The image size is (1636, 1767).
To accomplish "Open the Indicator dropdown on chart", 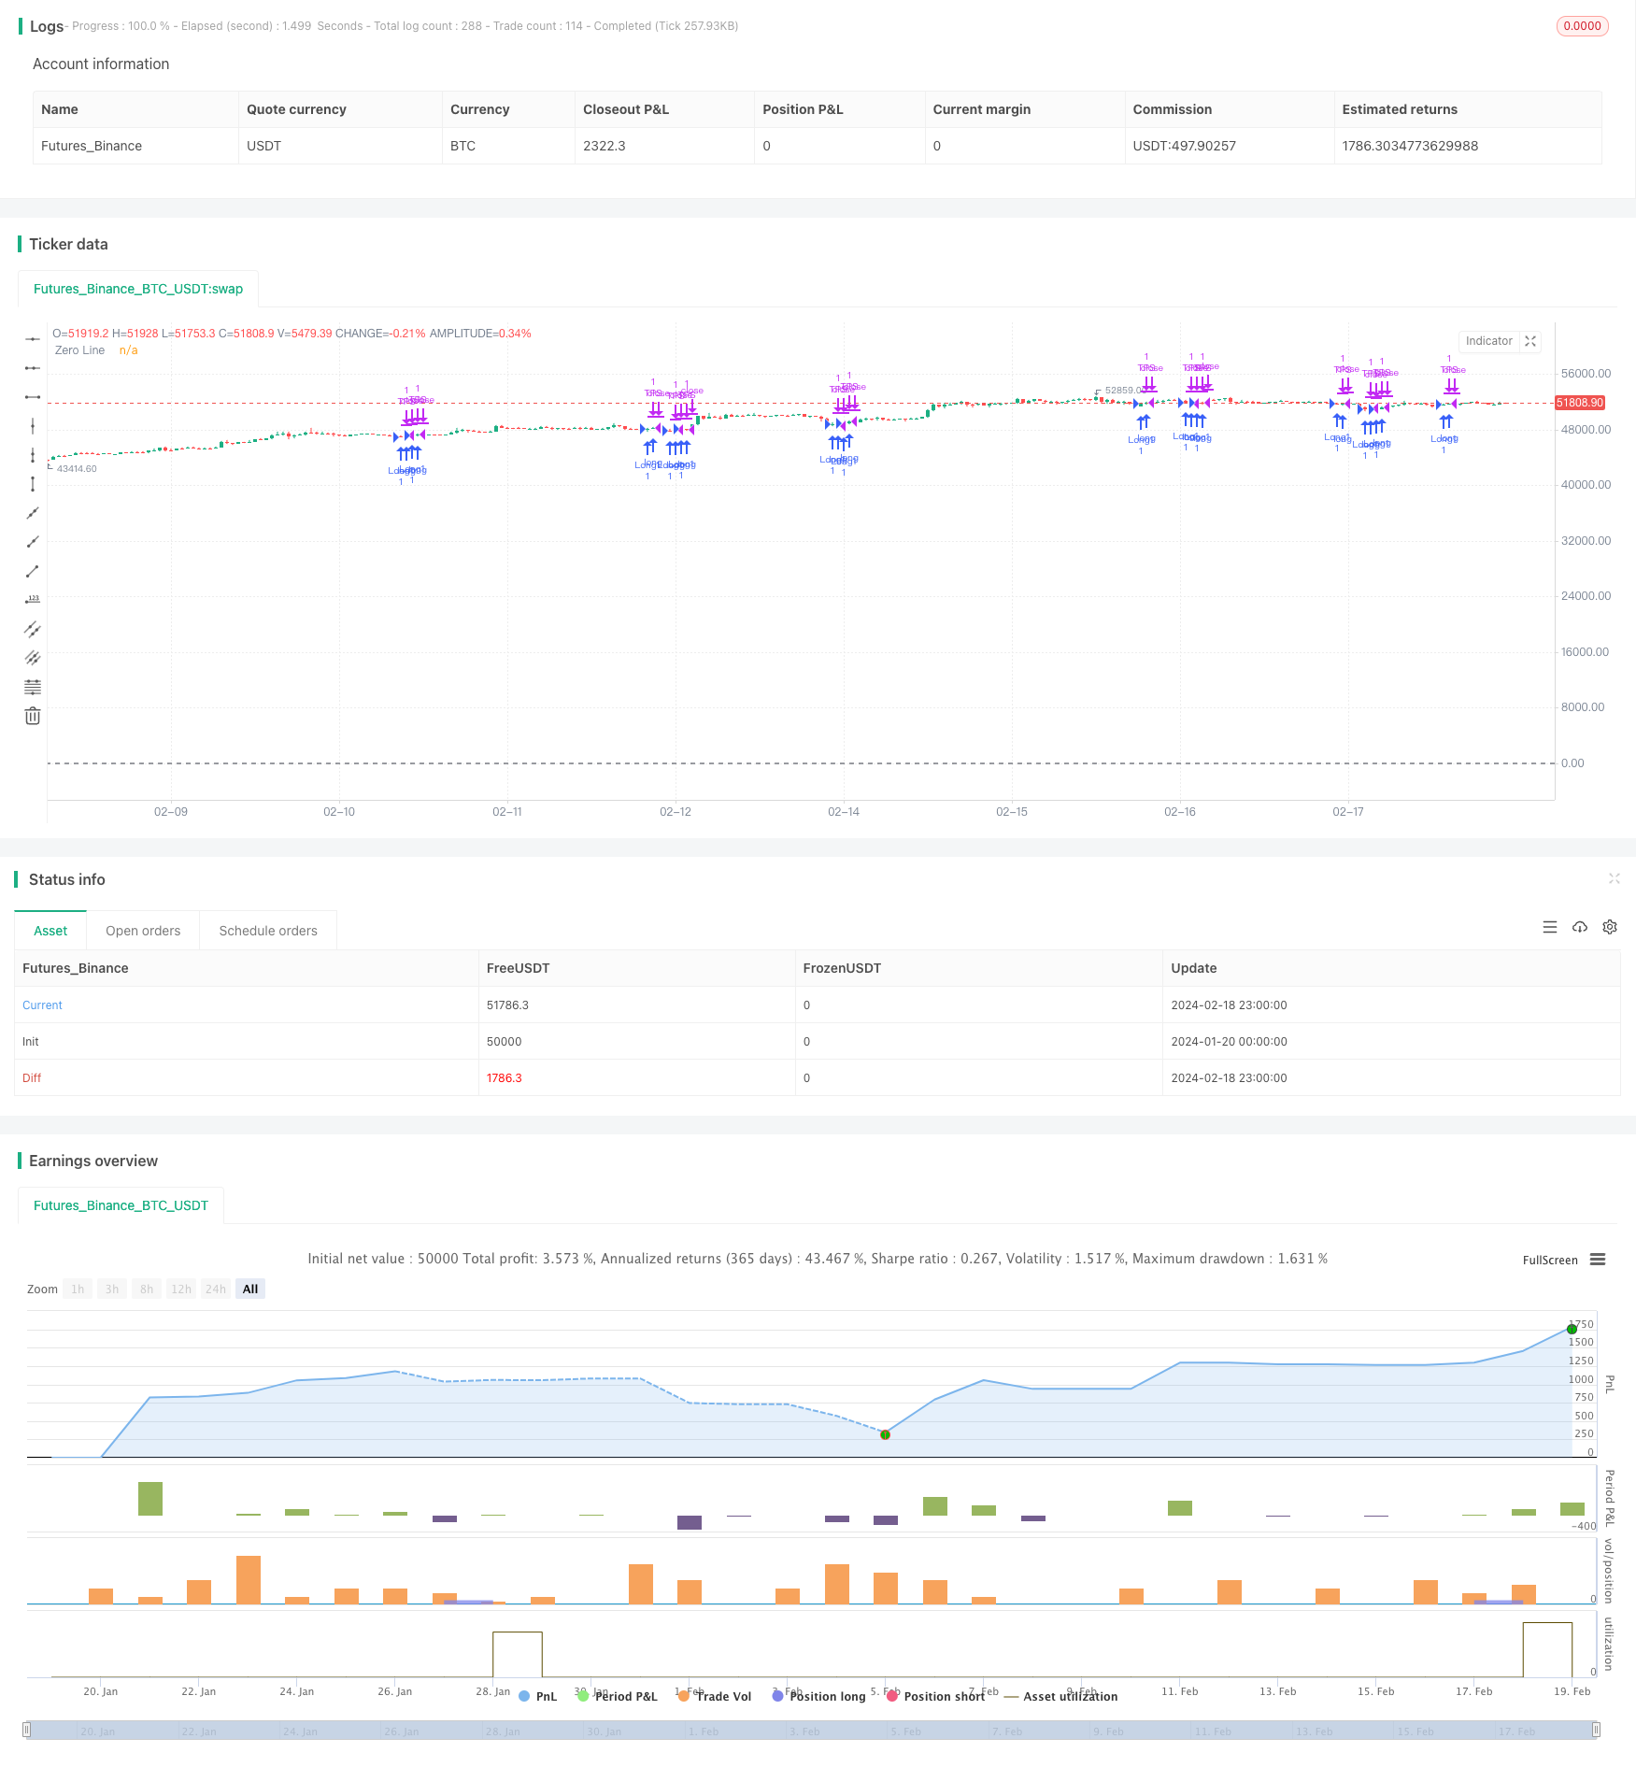I will (1488, 341).
